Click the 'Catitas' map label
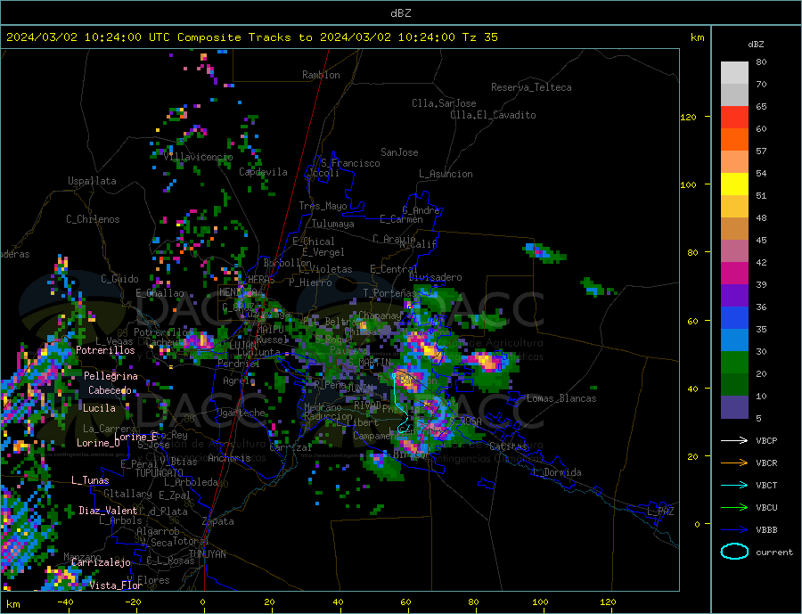The width and height of the screenshot is (802, 614). click(508, 446)
